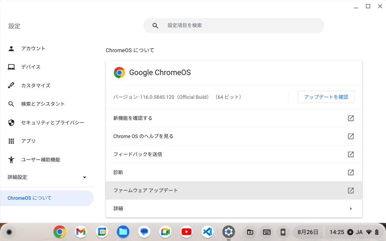The image size is (386, 241).
Task: Select アプリ in the sidebar
Action: pyautogui.click(x=47, y=141)
